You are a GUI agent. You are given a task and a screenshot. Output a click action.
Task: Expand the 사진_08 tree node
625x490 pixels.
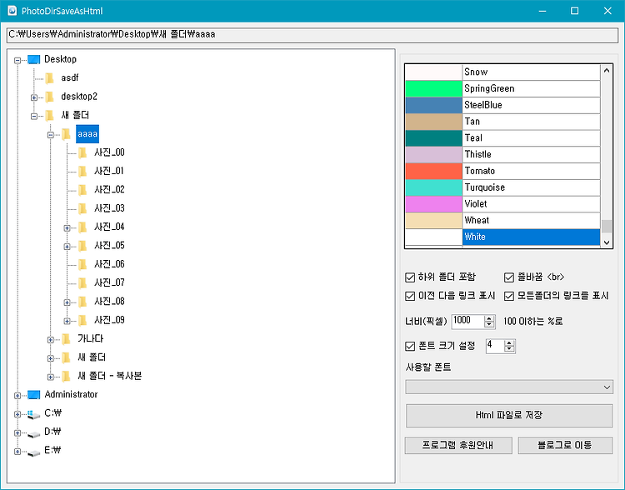[67, 302]
